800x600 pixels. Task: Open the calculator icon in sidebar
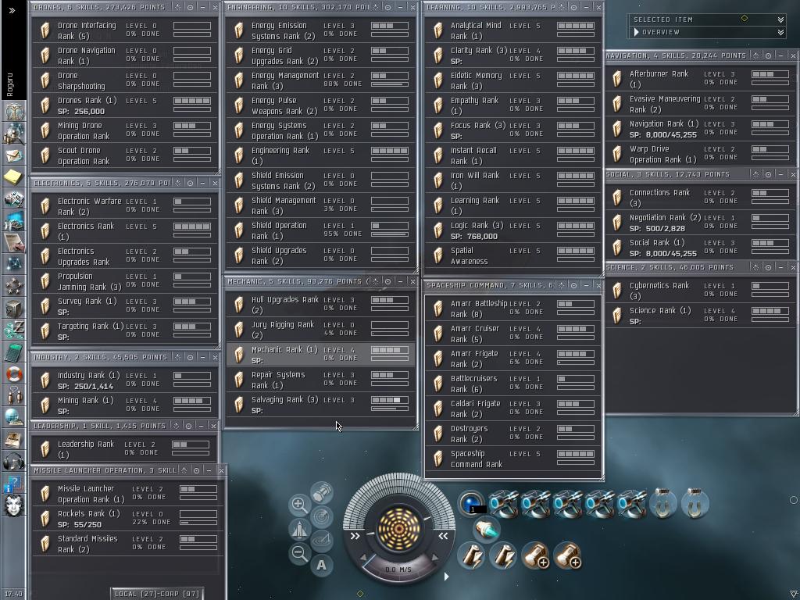14,352
